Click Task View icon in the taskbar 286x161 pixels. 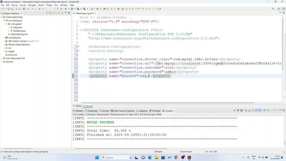(136, 157)
